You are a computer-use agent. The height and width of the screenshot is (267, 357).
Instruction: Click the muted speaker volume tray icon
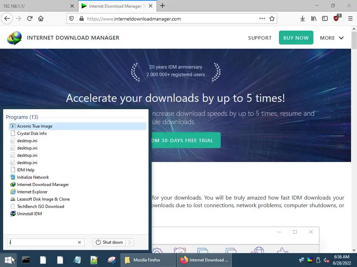click(326, 260)
